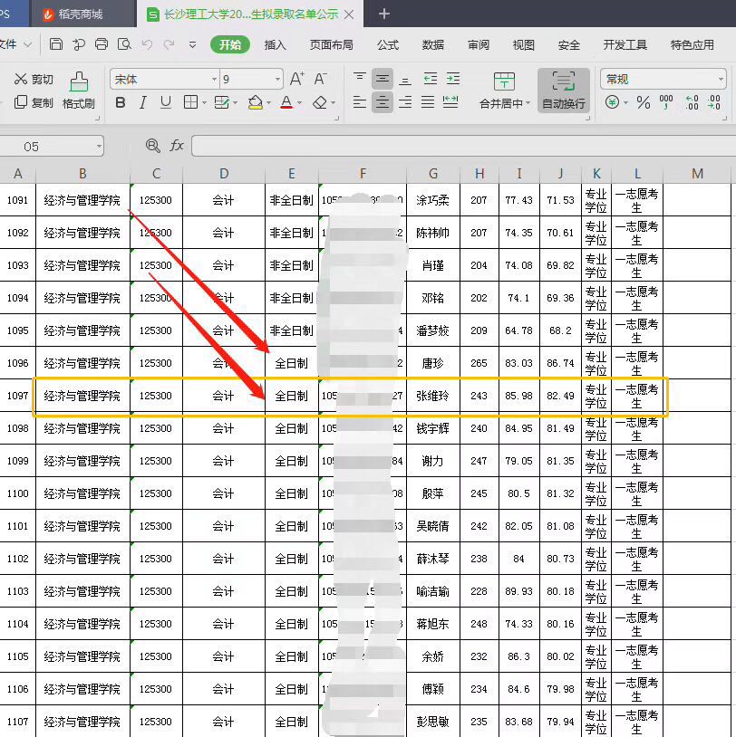
Task: Open the 数据 ribbon tab
Action: [433, 44]
